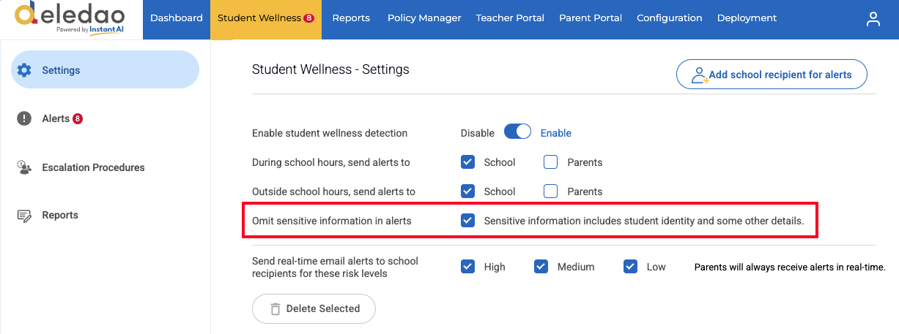Screen dimensions: 899x334
Task: Click the trash icon on Delete Selected
Action: coord(275,309)
